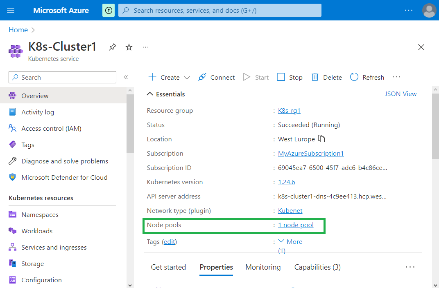Click the Tags edit link
The height and width of the screenshot is (288, 439).
tap(170, 241)
